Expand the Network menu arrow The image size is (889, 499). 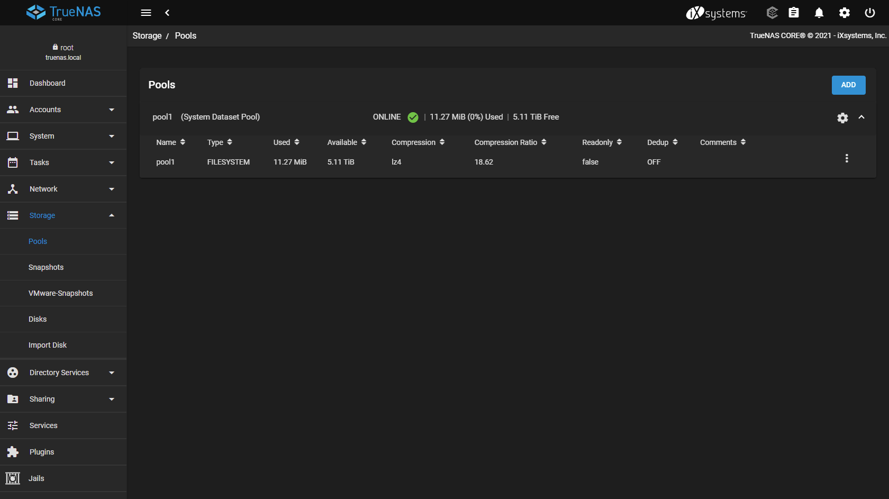[112, 189]
